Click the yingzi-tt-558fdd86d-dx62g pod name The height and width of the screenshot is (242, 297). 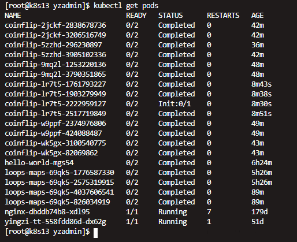tap(55, 222)
